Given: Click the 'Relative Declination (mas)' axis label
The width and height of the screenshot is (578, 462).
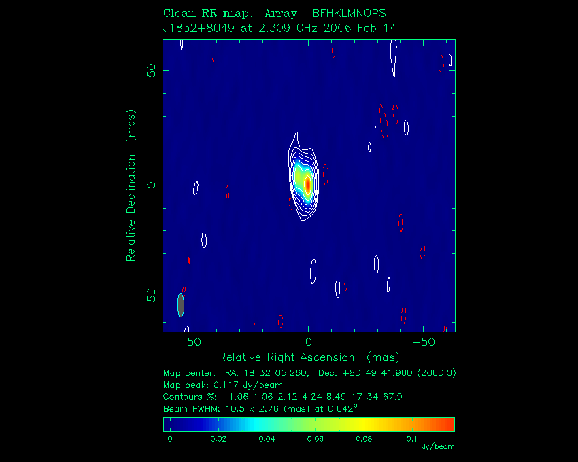Looking at the screenshot, I should [x=131, y=185].
